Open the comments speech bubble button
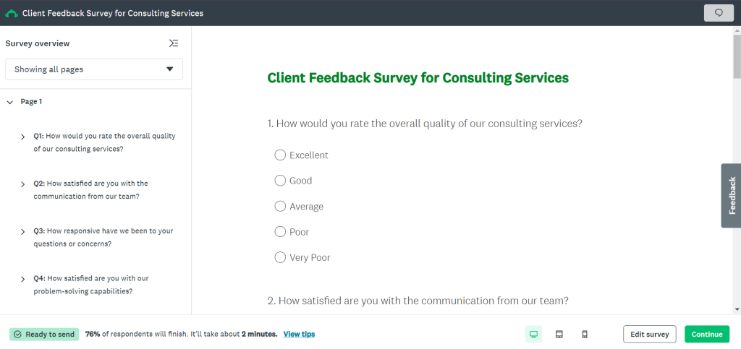Screen dimensions: 741x349 coord(718,13)
